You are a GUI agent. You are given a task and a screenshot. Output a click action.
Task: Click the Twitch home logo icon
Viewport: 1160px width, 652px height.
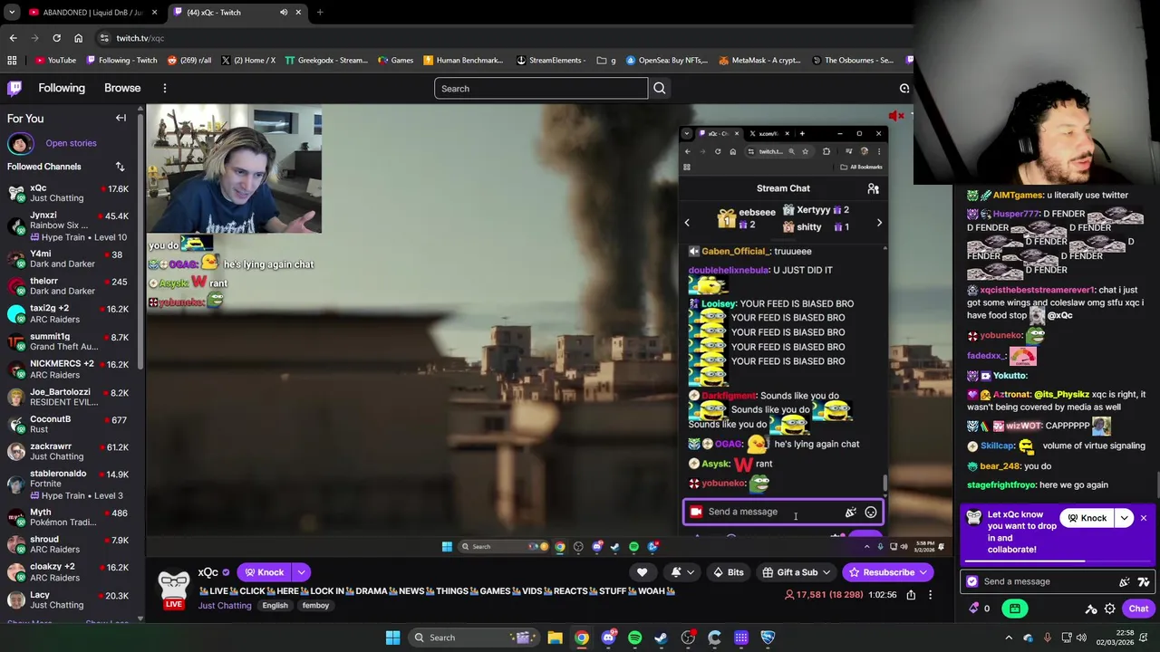click(x=14, y=88)
